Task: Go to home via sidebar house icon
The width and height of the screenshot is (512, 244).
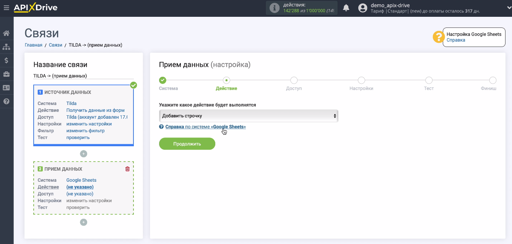Action: click(7, 33)
